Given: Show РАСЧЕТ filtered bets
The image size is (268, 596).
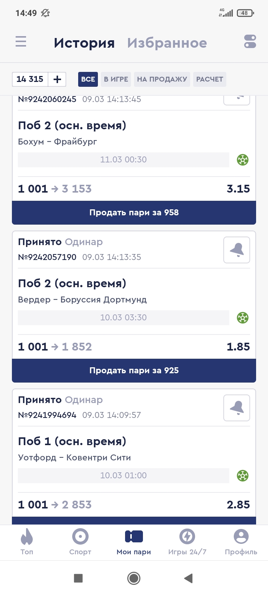Looking at the screenshot, I should [x=210, y=79].
